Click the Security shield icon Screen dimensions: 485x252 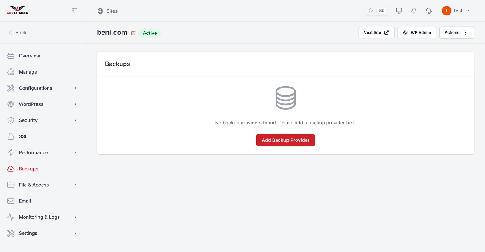coord(11,120)
